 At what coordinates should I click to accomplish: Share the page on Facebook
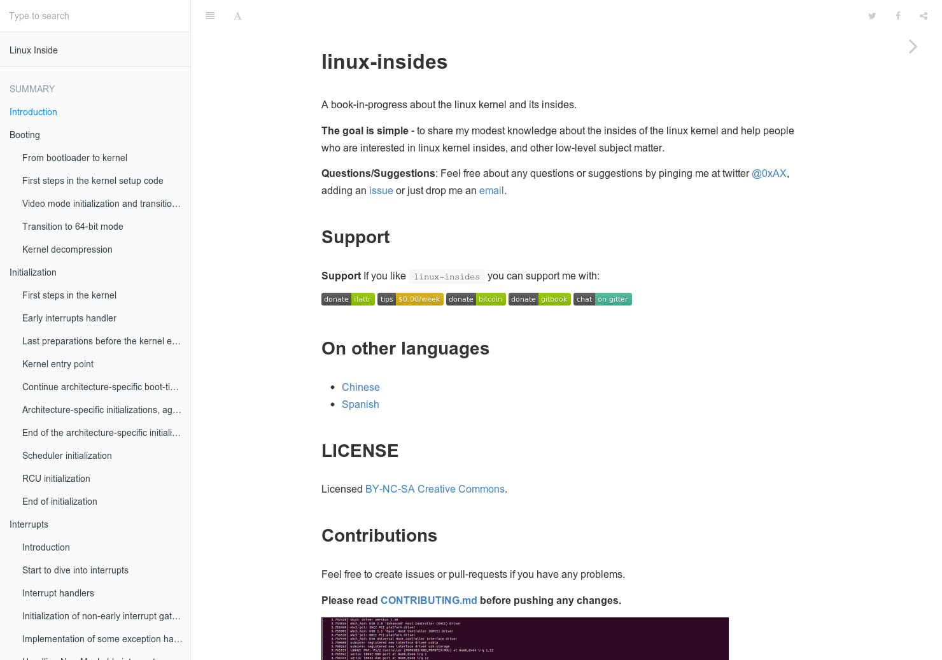point(897,15)
